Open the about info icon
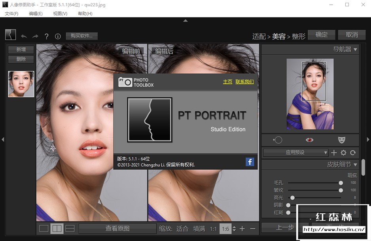 click(58, 36)
